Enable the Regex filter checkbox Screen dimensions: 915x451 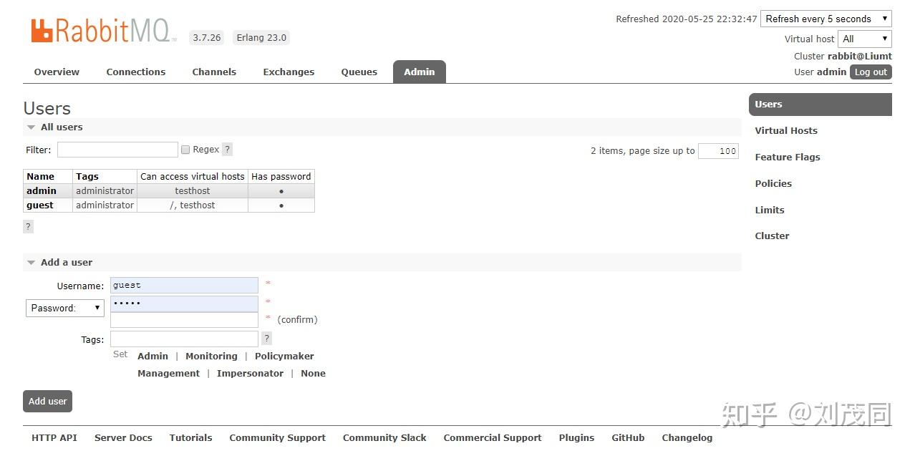(x=185, y=150)
